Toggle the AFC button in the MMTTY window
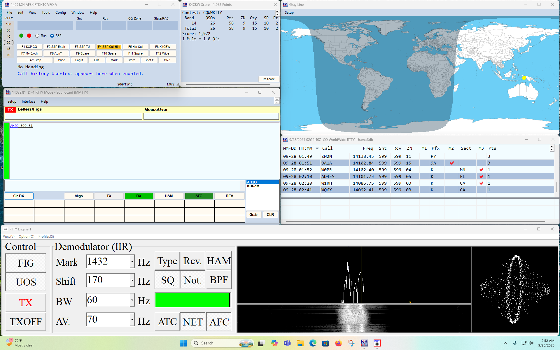Screen dimensions: 560x350 point(199,196)
